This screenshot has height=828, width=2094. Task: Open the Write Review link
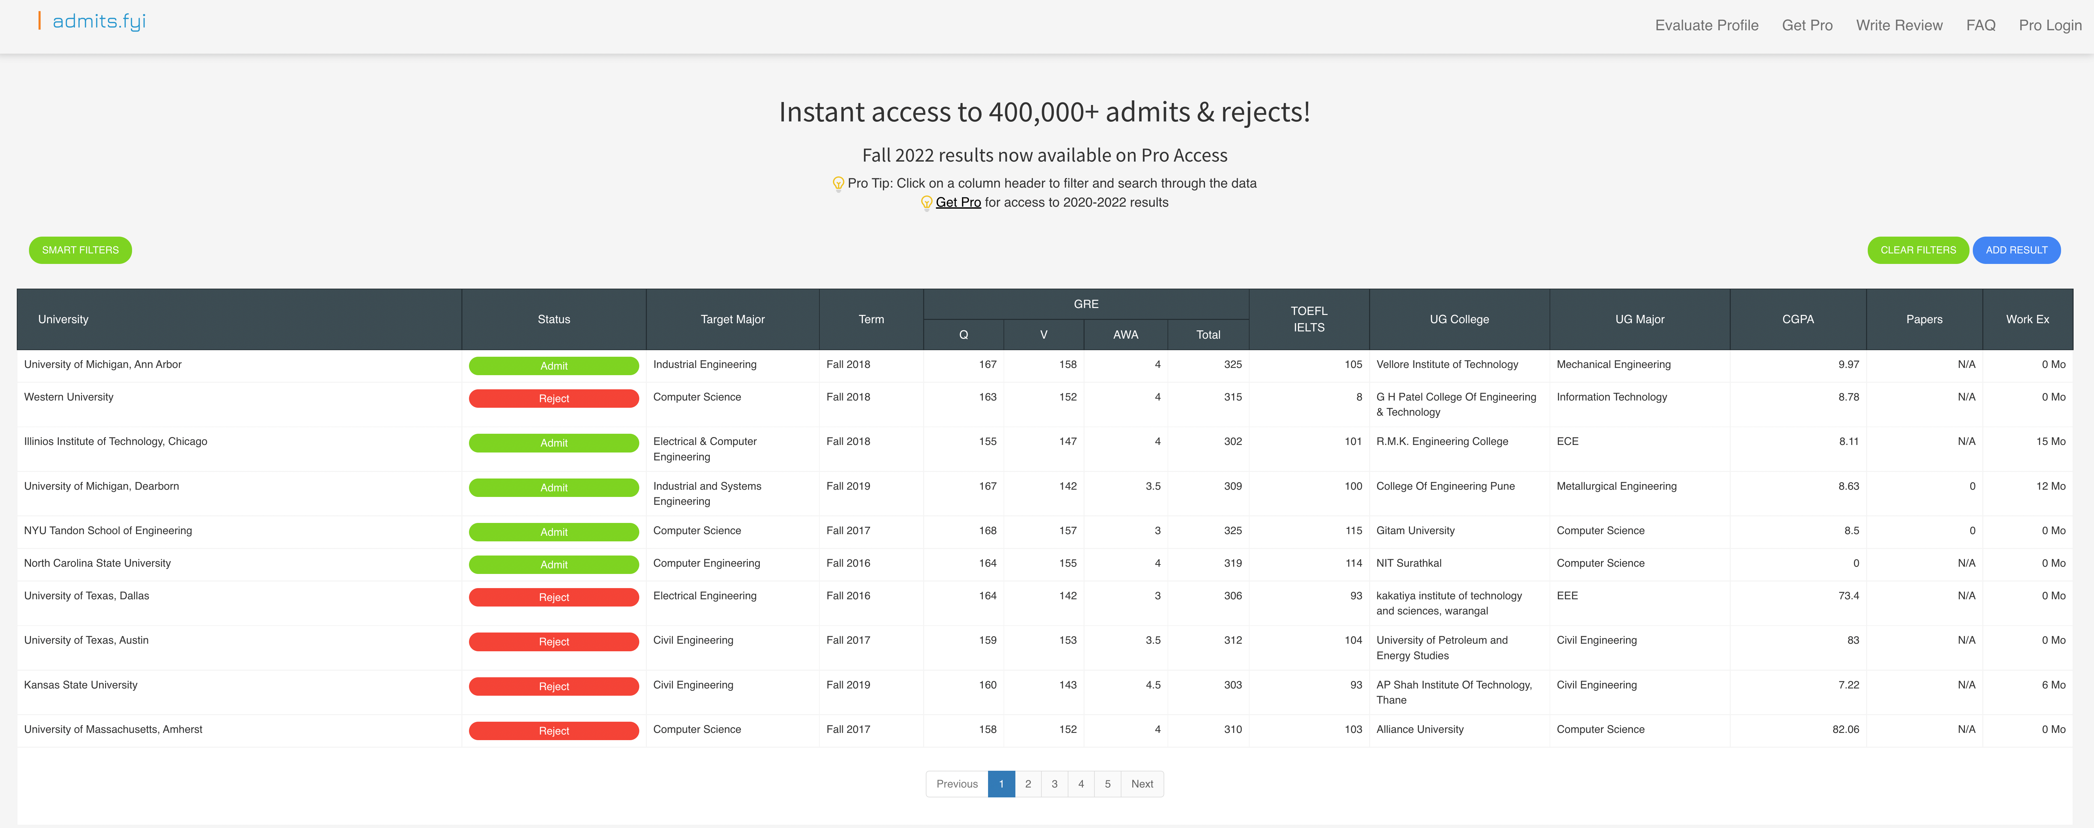1899,25
